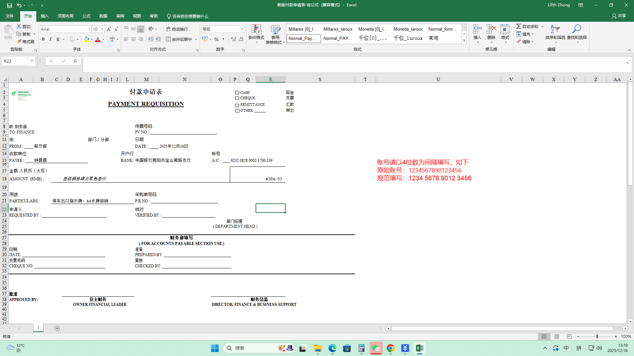The image size is (634, 356).
Task: Enable the REMITTANCE checkbox
Action: [237, 105]
